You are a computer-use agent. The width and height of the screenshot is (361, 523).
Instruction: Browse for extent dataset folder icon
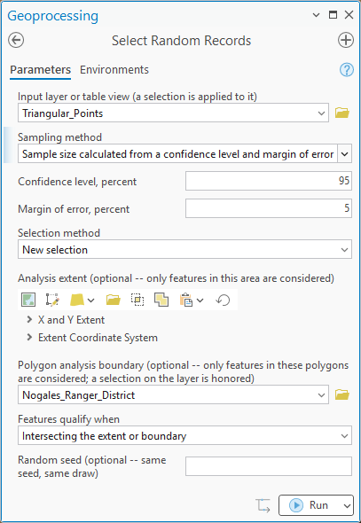point(114,300)
